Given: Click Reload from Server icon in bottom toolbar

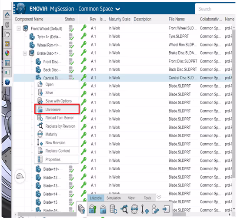Looking at the screenshot, I should tap(113, 209).
